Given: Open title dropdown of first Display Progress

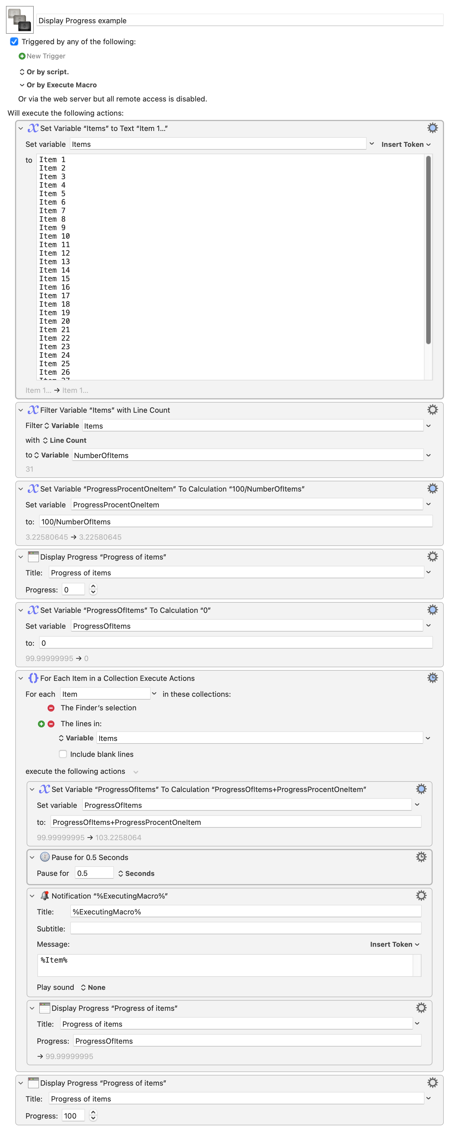Looking at the screenshot, I should pyautogui.click(x=428, y=572).
